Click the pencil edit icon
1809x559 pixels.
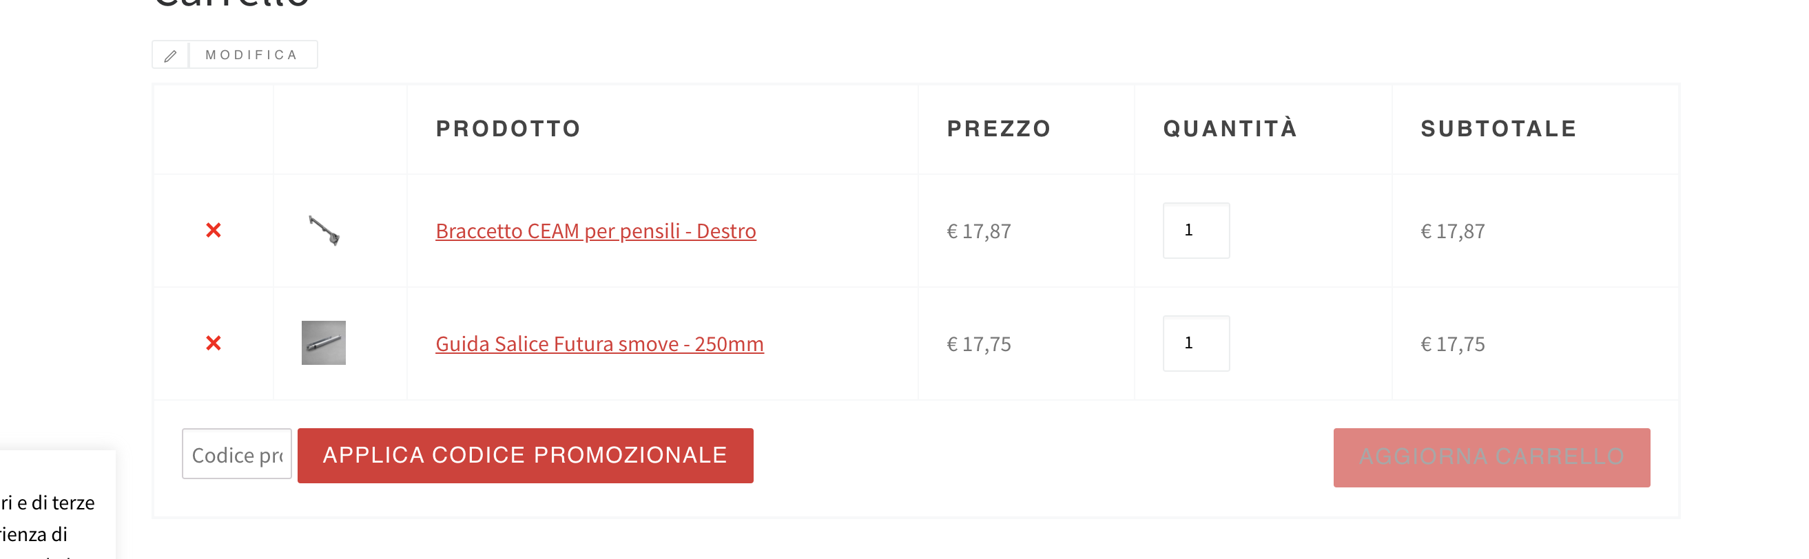point(171,55)
